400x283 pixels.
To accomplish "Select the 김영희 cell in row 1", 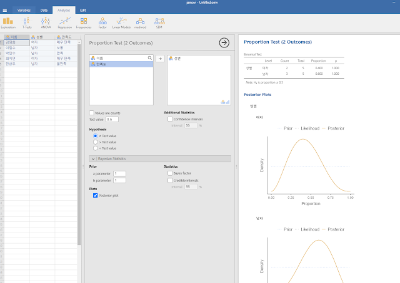I will [17, 42].
